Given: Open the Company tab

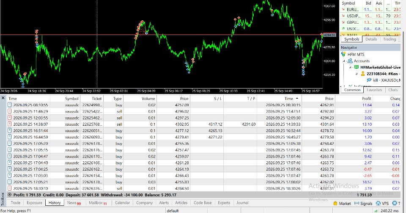Looking at the screenshot, I should pyautogui.click(x=145, y=203).
